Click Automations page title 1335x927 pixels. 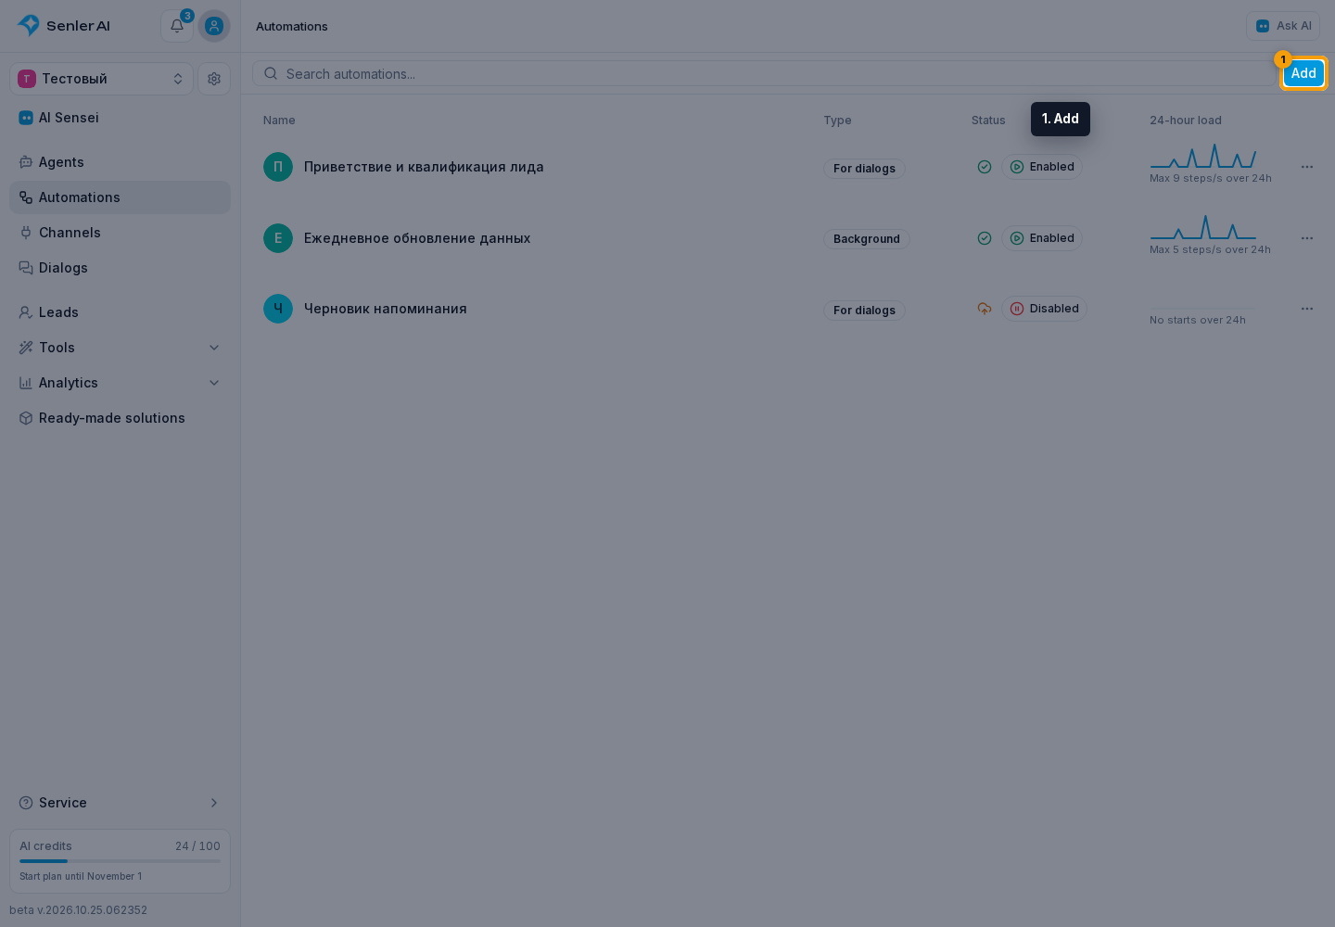tap(292, 26)
